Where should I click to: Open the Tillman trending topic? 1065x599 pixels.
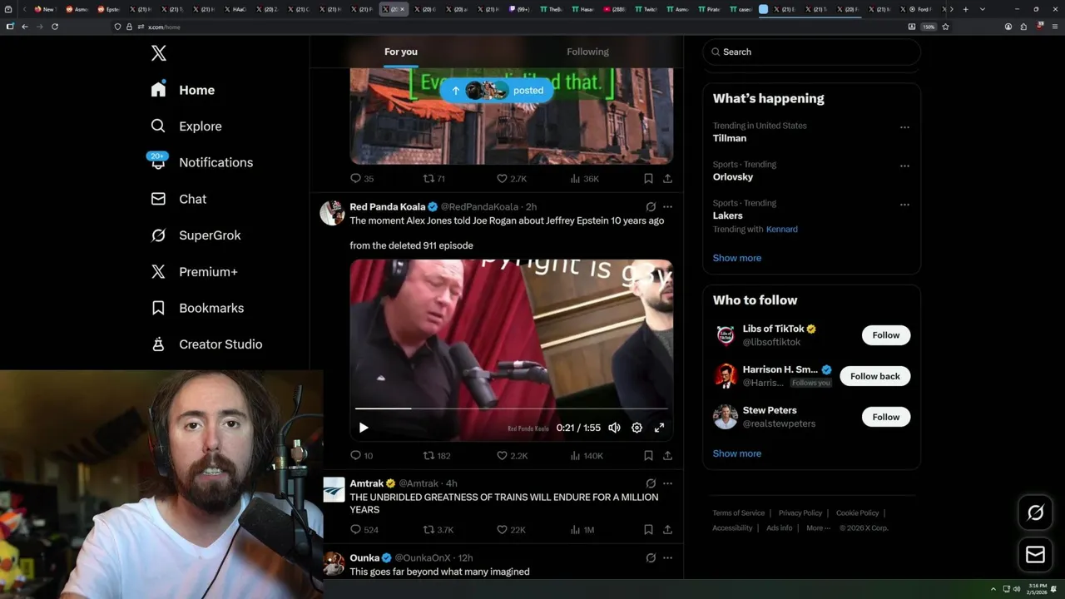730,138
